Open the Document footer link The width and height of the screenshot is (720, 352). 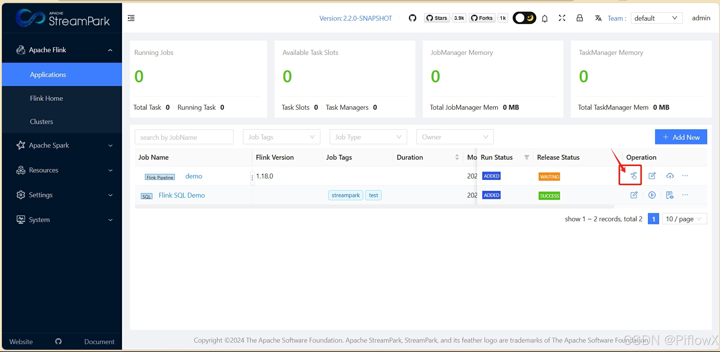(x=99, y=341)
